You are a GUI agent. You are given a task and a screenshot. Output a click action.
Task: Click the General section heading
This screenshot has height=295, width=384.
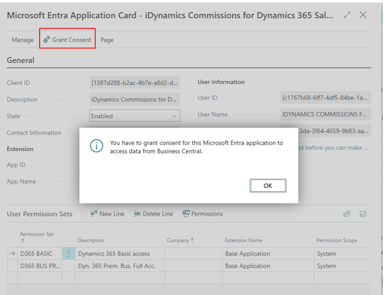(x=21, y=60)
